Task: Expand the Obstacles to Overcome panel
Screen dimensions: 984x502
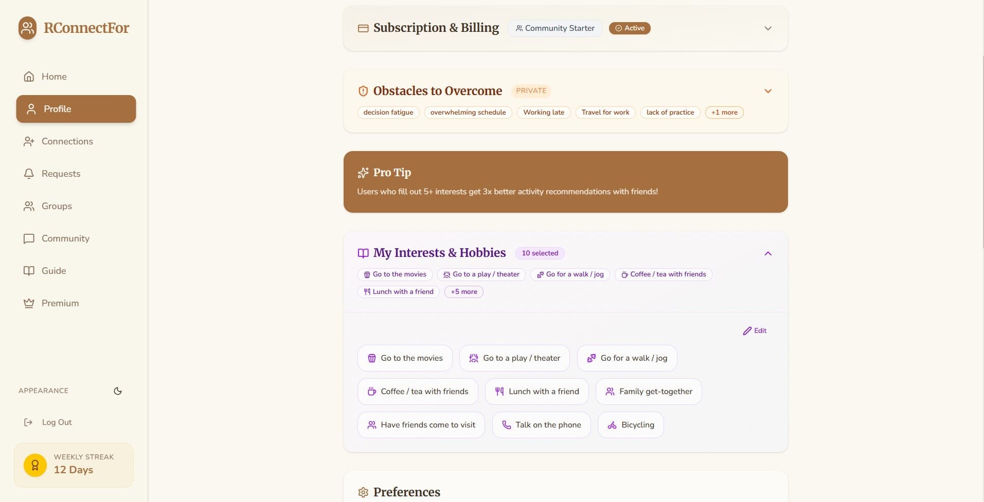Action: point(767,91)
